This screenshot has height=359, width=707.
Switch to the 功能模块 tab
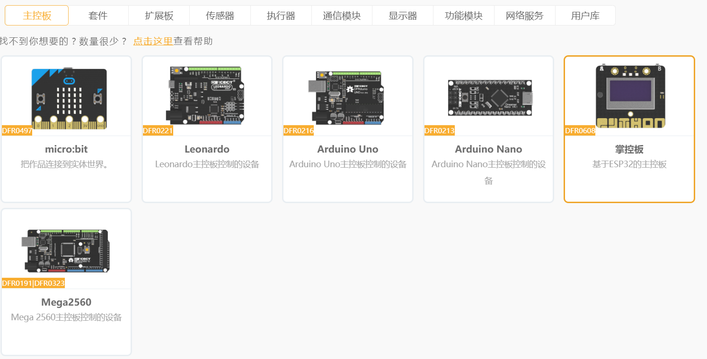tap(464, 16)
